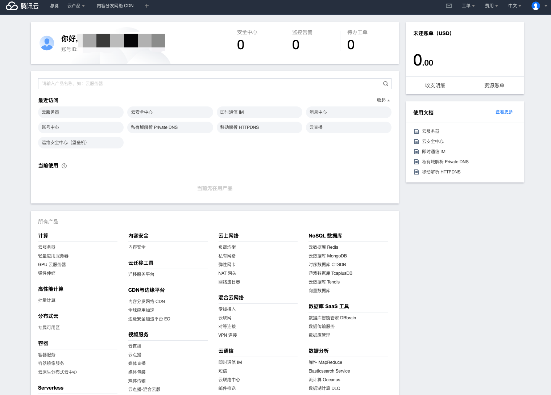Click the plus icon in top navigation
The height and width of the screenshot is (395, 551).
coord(147,6)
